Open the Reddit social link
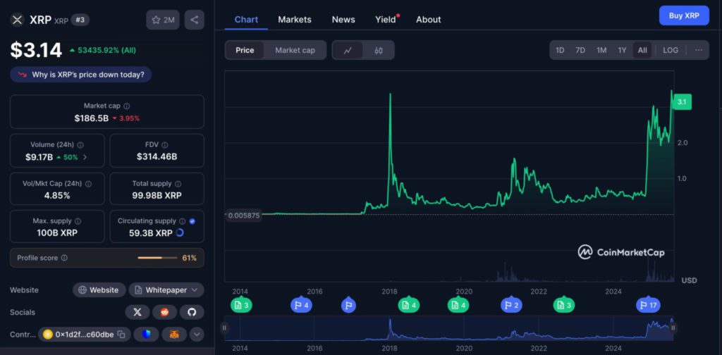The width and height of the screenshot is (722, 355). coord(164,312)
